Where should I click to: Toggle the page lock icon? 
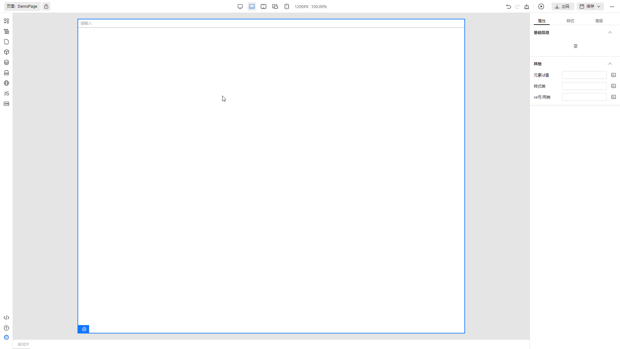click(46, 6)
